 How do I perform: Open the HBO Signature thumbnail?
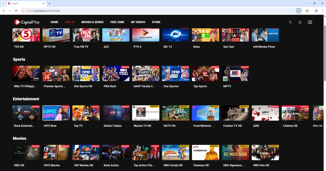(x=235, y=152)
